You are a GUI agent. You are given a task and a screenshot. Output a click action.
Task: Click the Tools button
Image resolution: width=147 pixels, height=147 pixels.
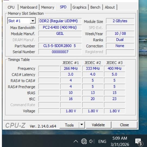(69, 125)
